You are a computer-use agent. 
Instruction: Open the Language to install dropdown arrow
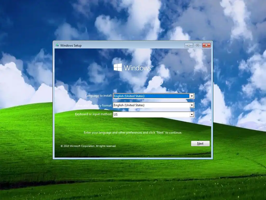point(192,96)
